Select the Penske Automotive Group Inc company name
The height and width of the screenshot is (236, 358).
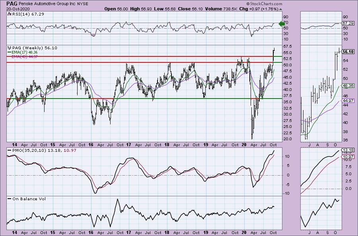click(x=47, y=4)
